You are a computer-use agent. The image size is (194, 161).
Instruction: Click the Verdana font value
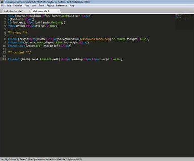pyautogui.click(x=57, y=22)
